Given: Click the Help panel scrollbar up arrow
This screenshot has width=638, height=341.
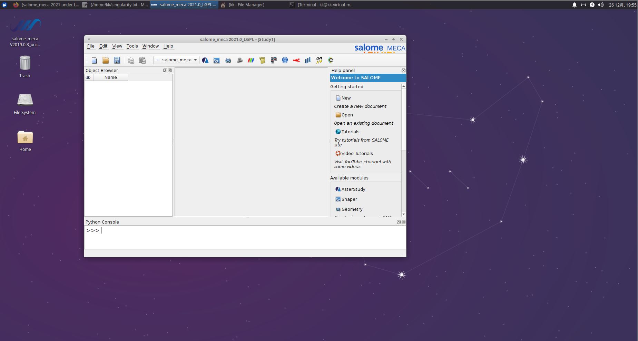Looking at the screenshot, I should 403,86.
